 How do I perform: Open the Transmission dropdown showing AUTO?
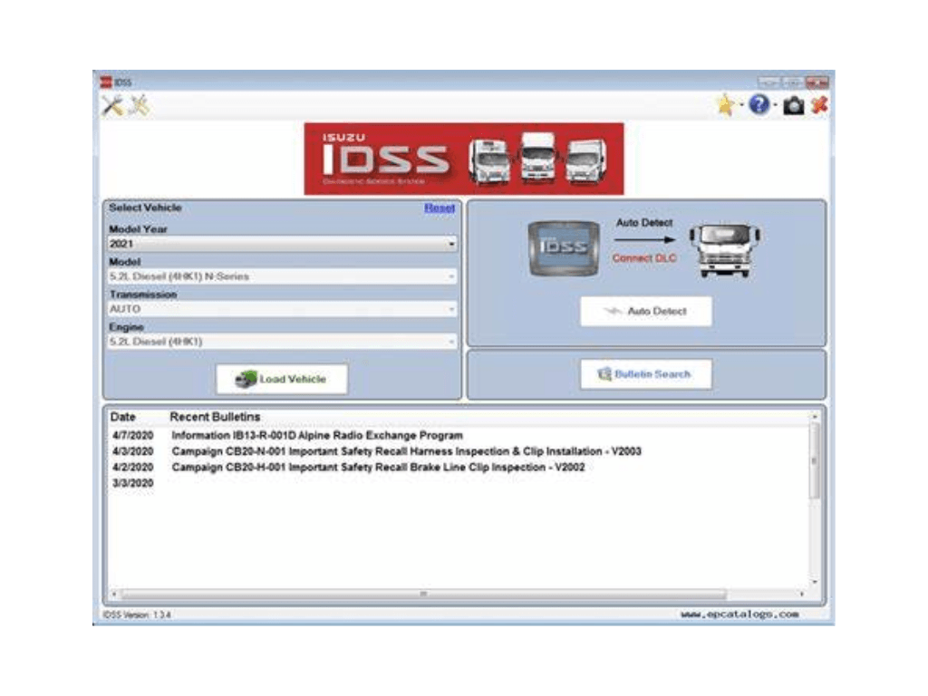283,309
